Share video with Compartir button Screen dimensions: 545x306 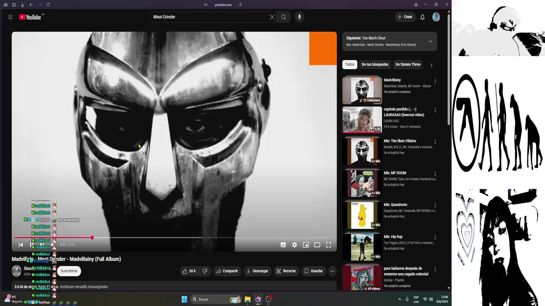(x=227, y=271)
